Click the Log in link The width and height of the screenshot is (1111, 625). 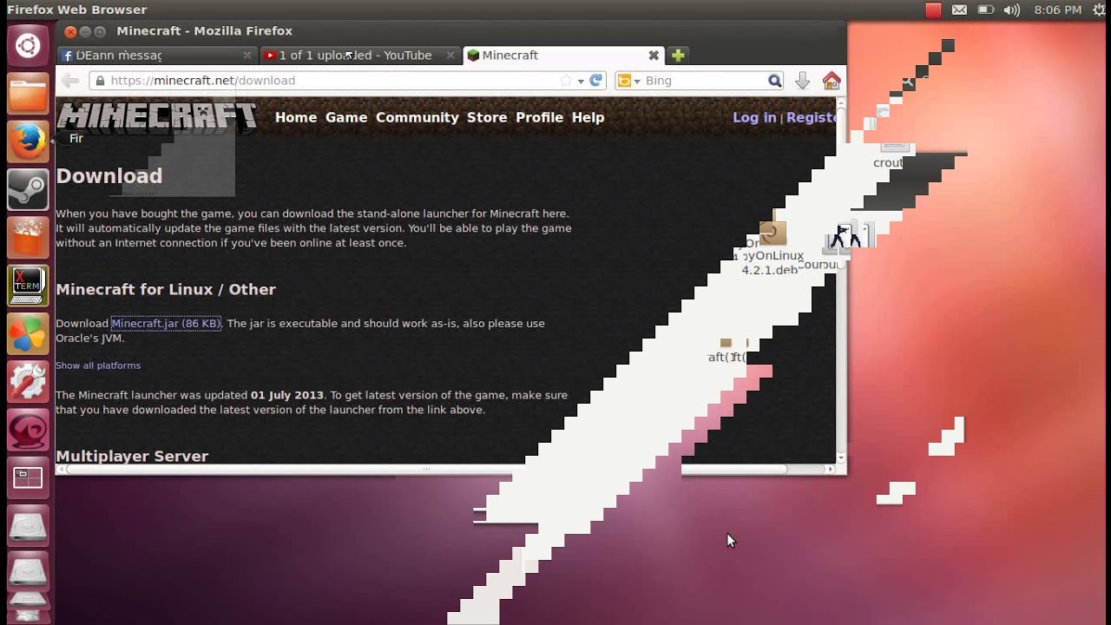click(x=754, y=117)
